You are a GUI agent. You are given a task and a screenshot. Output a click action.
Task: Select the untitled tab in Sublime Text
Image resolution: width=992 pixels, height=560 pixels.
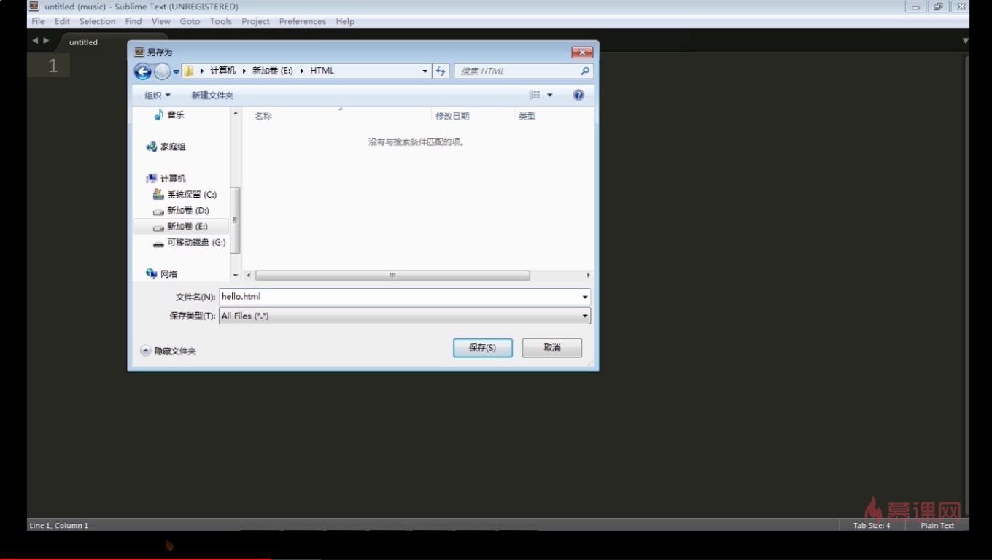pyautogui.click(x=83, y=42)
